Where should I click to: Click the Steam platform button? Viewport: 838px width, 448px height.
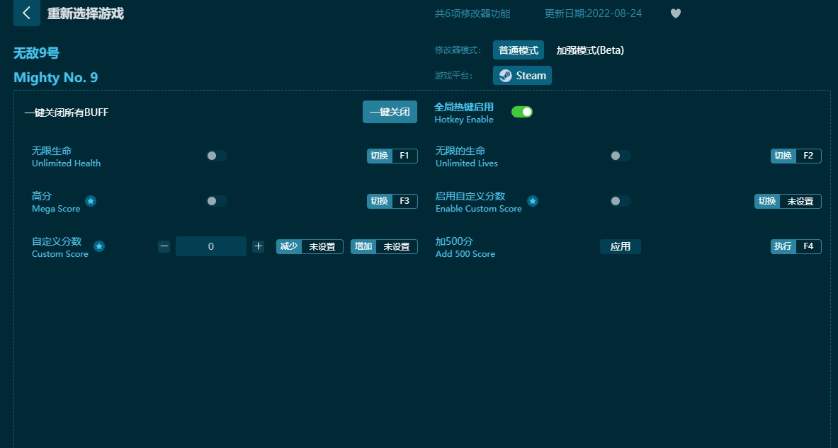[522, 75]
